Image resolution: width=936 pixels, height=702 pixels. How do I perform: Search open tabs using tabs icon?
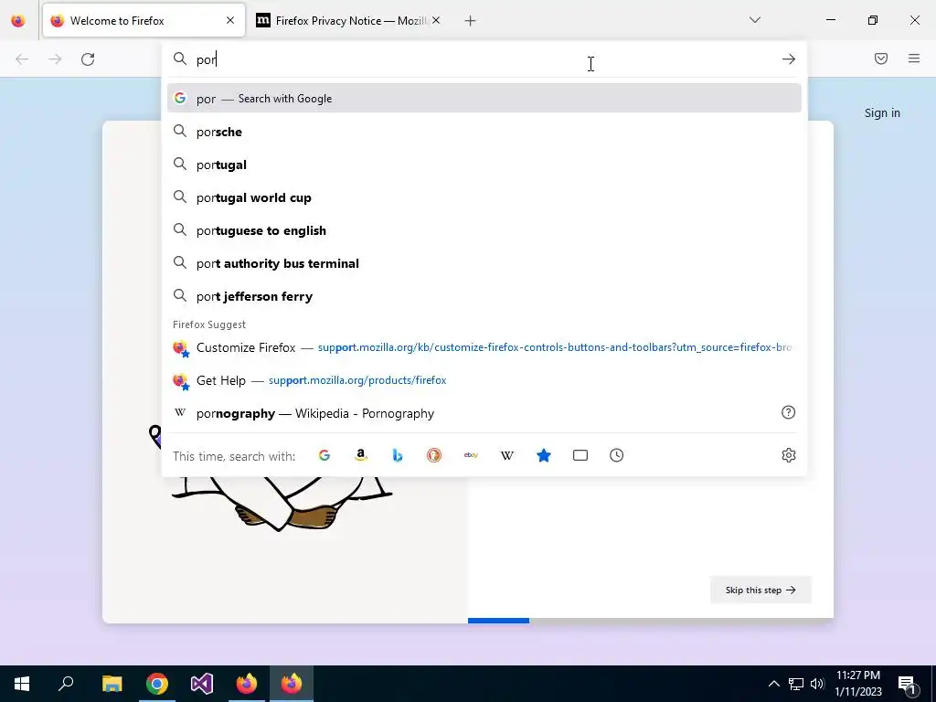pyautogui.click(x=580, y=455)
